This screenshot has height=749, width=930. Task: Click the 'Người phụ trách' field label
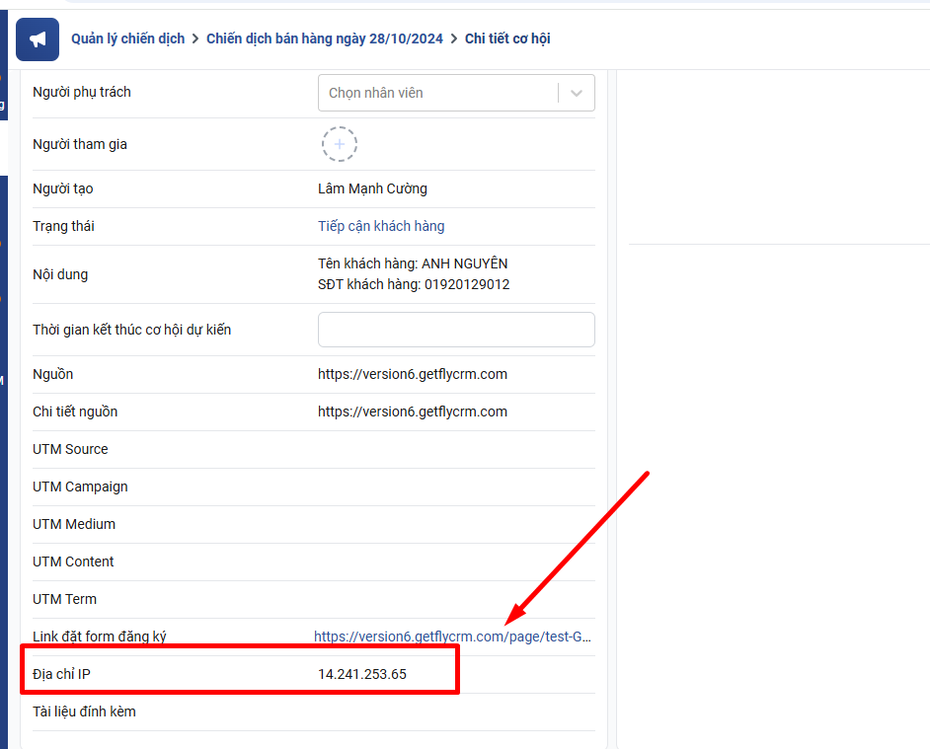click(x=82, y=92)
